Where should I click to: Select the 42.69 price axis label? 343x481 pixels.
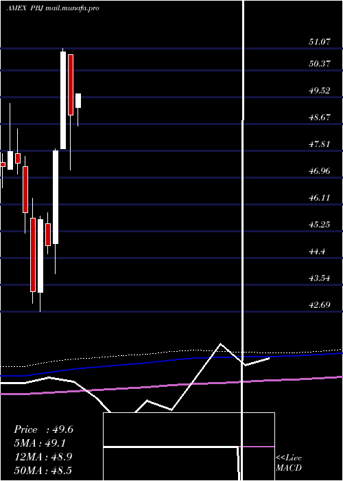(320, 304)
